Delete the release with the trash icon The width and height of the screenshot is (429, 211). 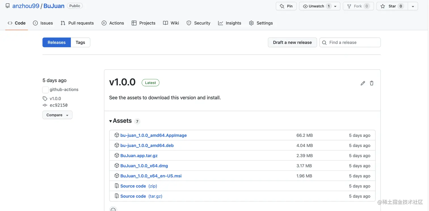coord(372,83)
